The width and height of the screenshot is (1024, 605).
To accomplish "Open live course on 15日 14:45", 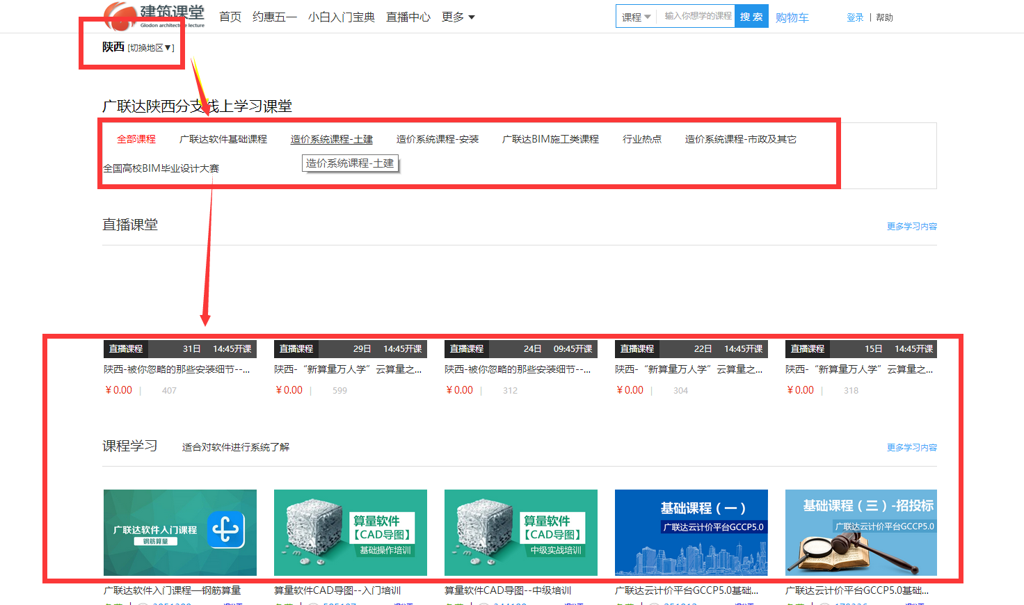I will [861, 348].
